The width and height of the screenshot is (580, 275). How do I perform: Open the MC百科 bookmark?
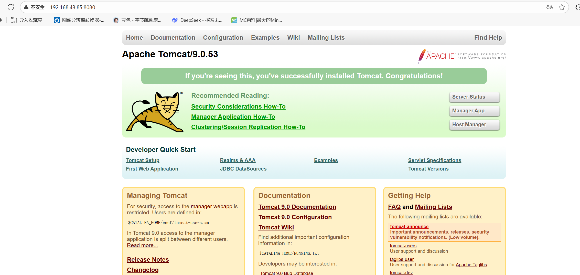coord(256,20)
